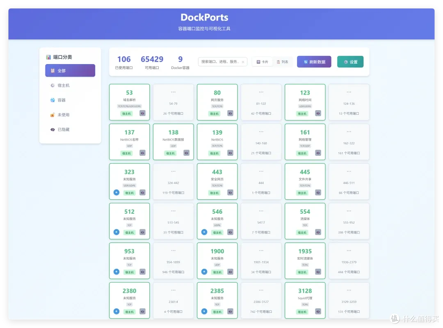Click the 端口分类 chart icon
This screenshot has width=443, height=328.
48,57
